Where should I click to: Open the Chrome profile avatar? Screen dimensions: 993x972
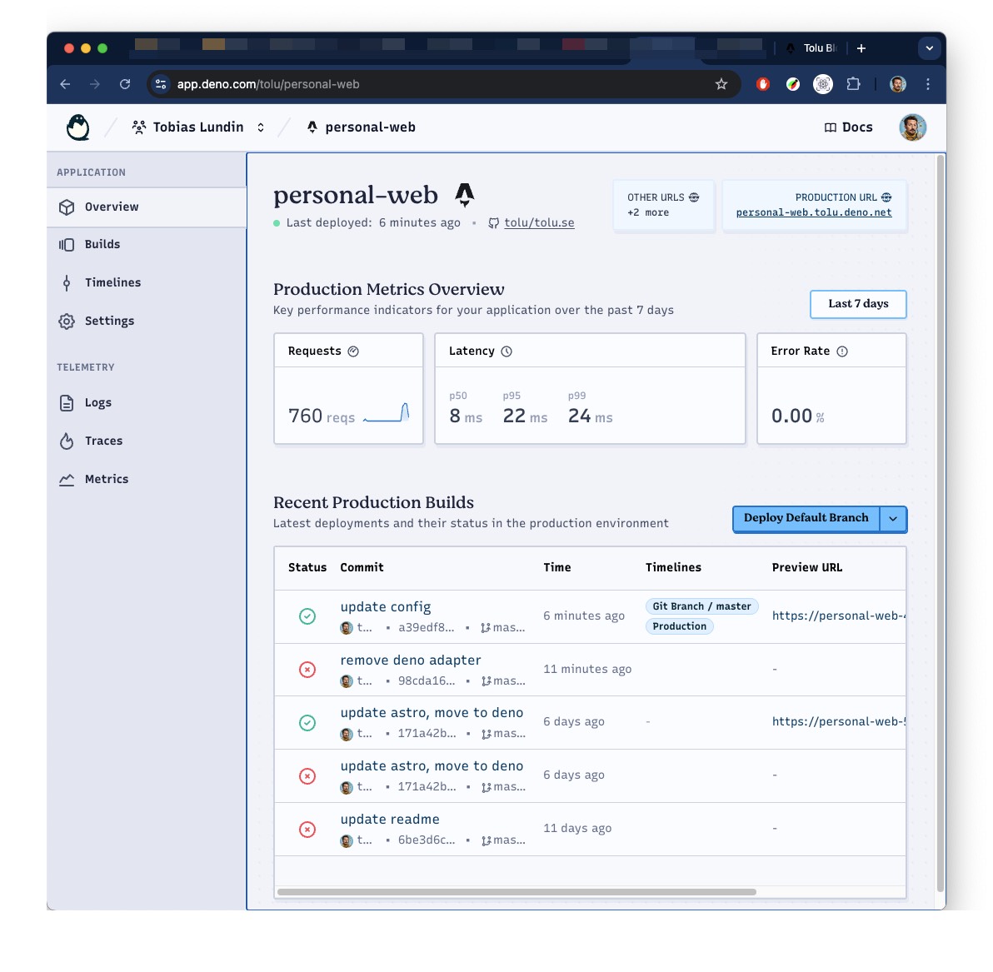point(897,84)
